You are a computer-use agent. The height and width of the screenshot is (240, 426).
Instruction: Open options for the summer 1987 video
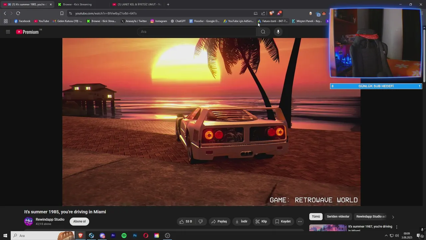(396, 227)
